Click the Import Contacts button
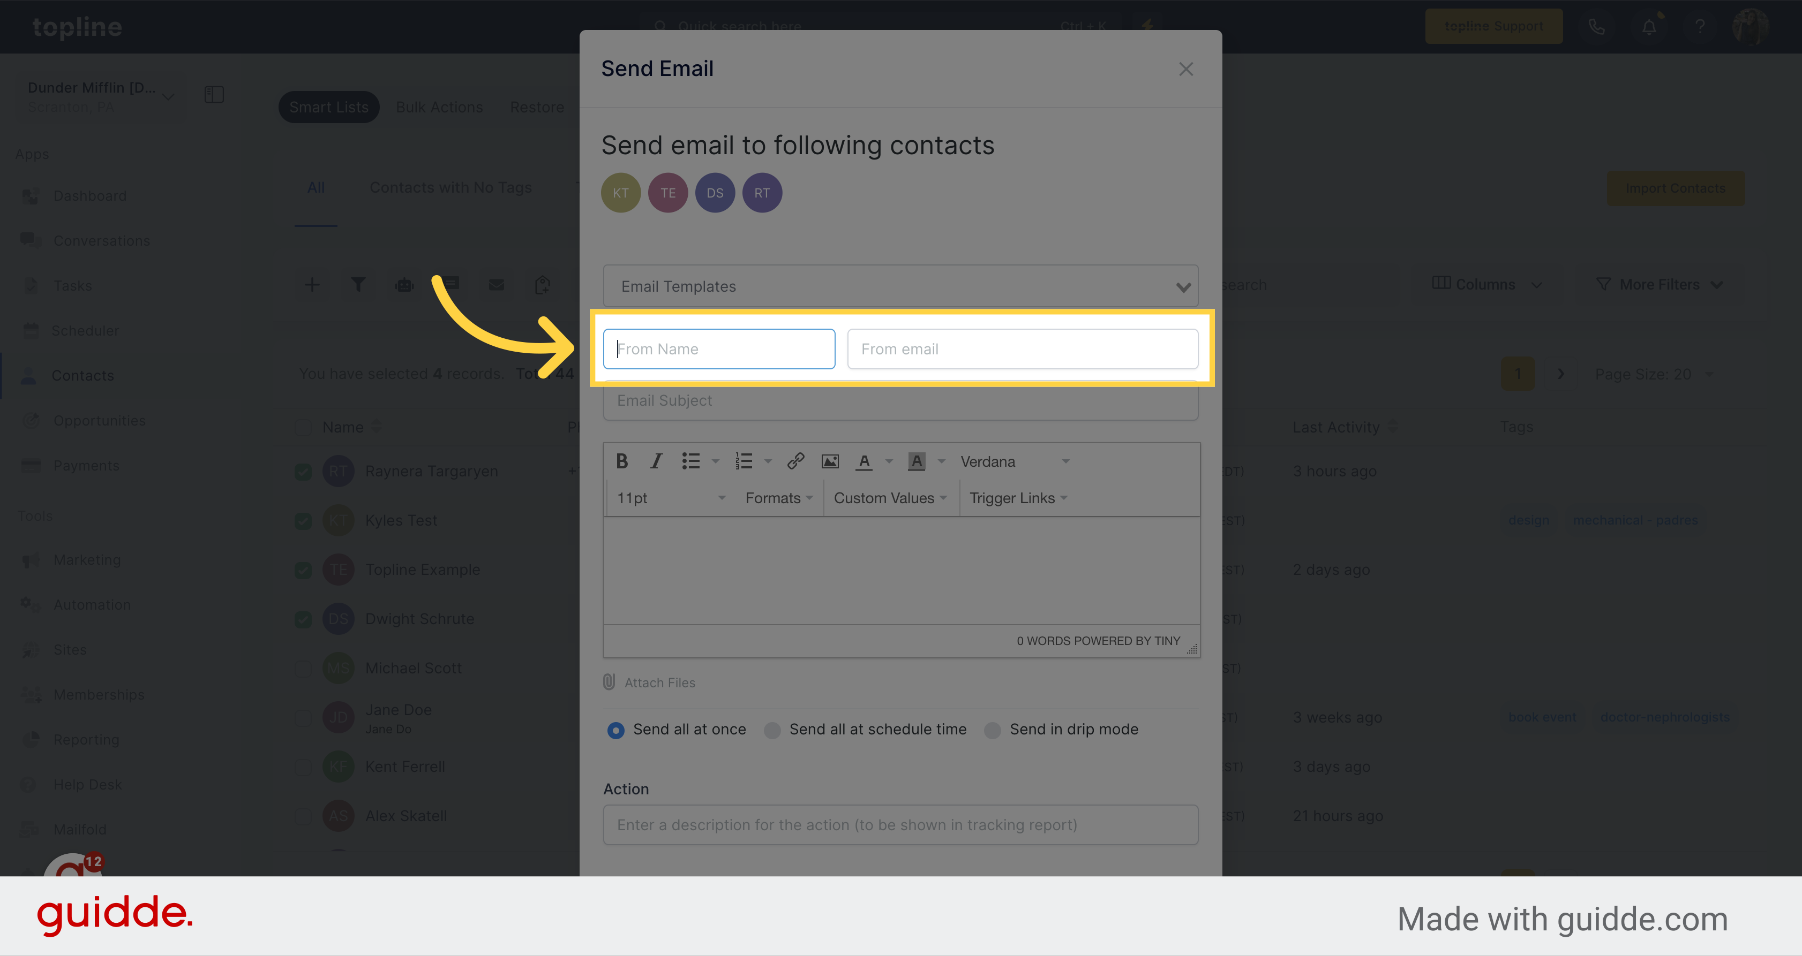Screen dimensions: 1802x956 [x=1676, y=188]
